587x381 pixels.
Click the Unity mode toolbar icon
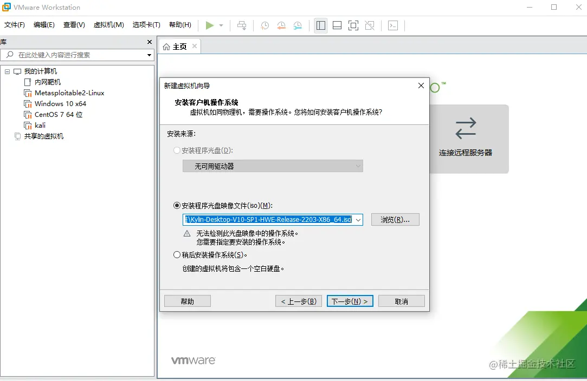coord(370,25)
